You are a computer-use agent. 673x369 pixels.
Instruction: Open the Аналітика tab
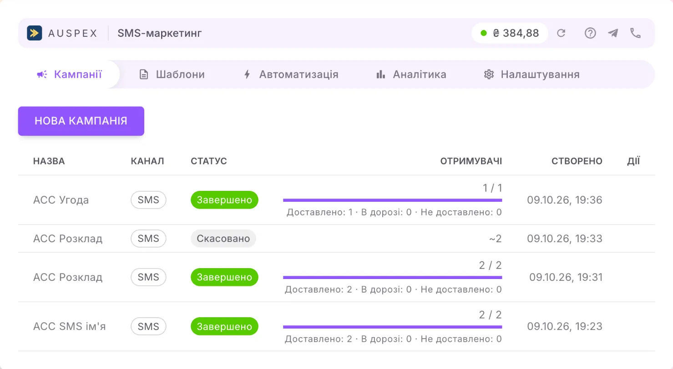coord(411,75)
